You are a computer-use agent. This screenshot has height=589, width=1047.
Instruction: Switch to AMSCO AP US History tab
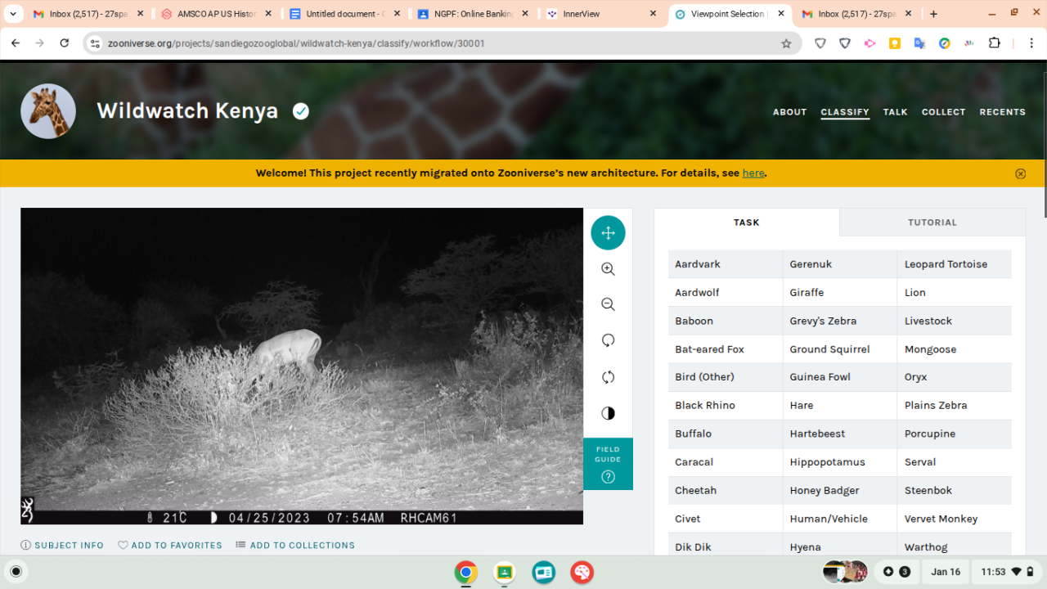[x=216, y=14]
